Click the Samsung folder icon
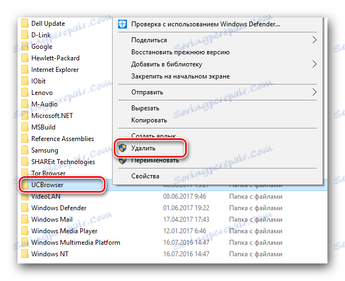This screenshot has height=281, width=345. pos(25,150)
